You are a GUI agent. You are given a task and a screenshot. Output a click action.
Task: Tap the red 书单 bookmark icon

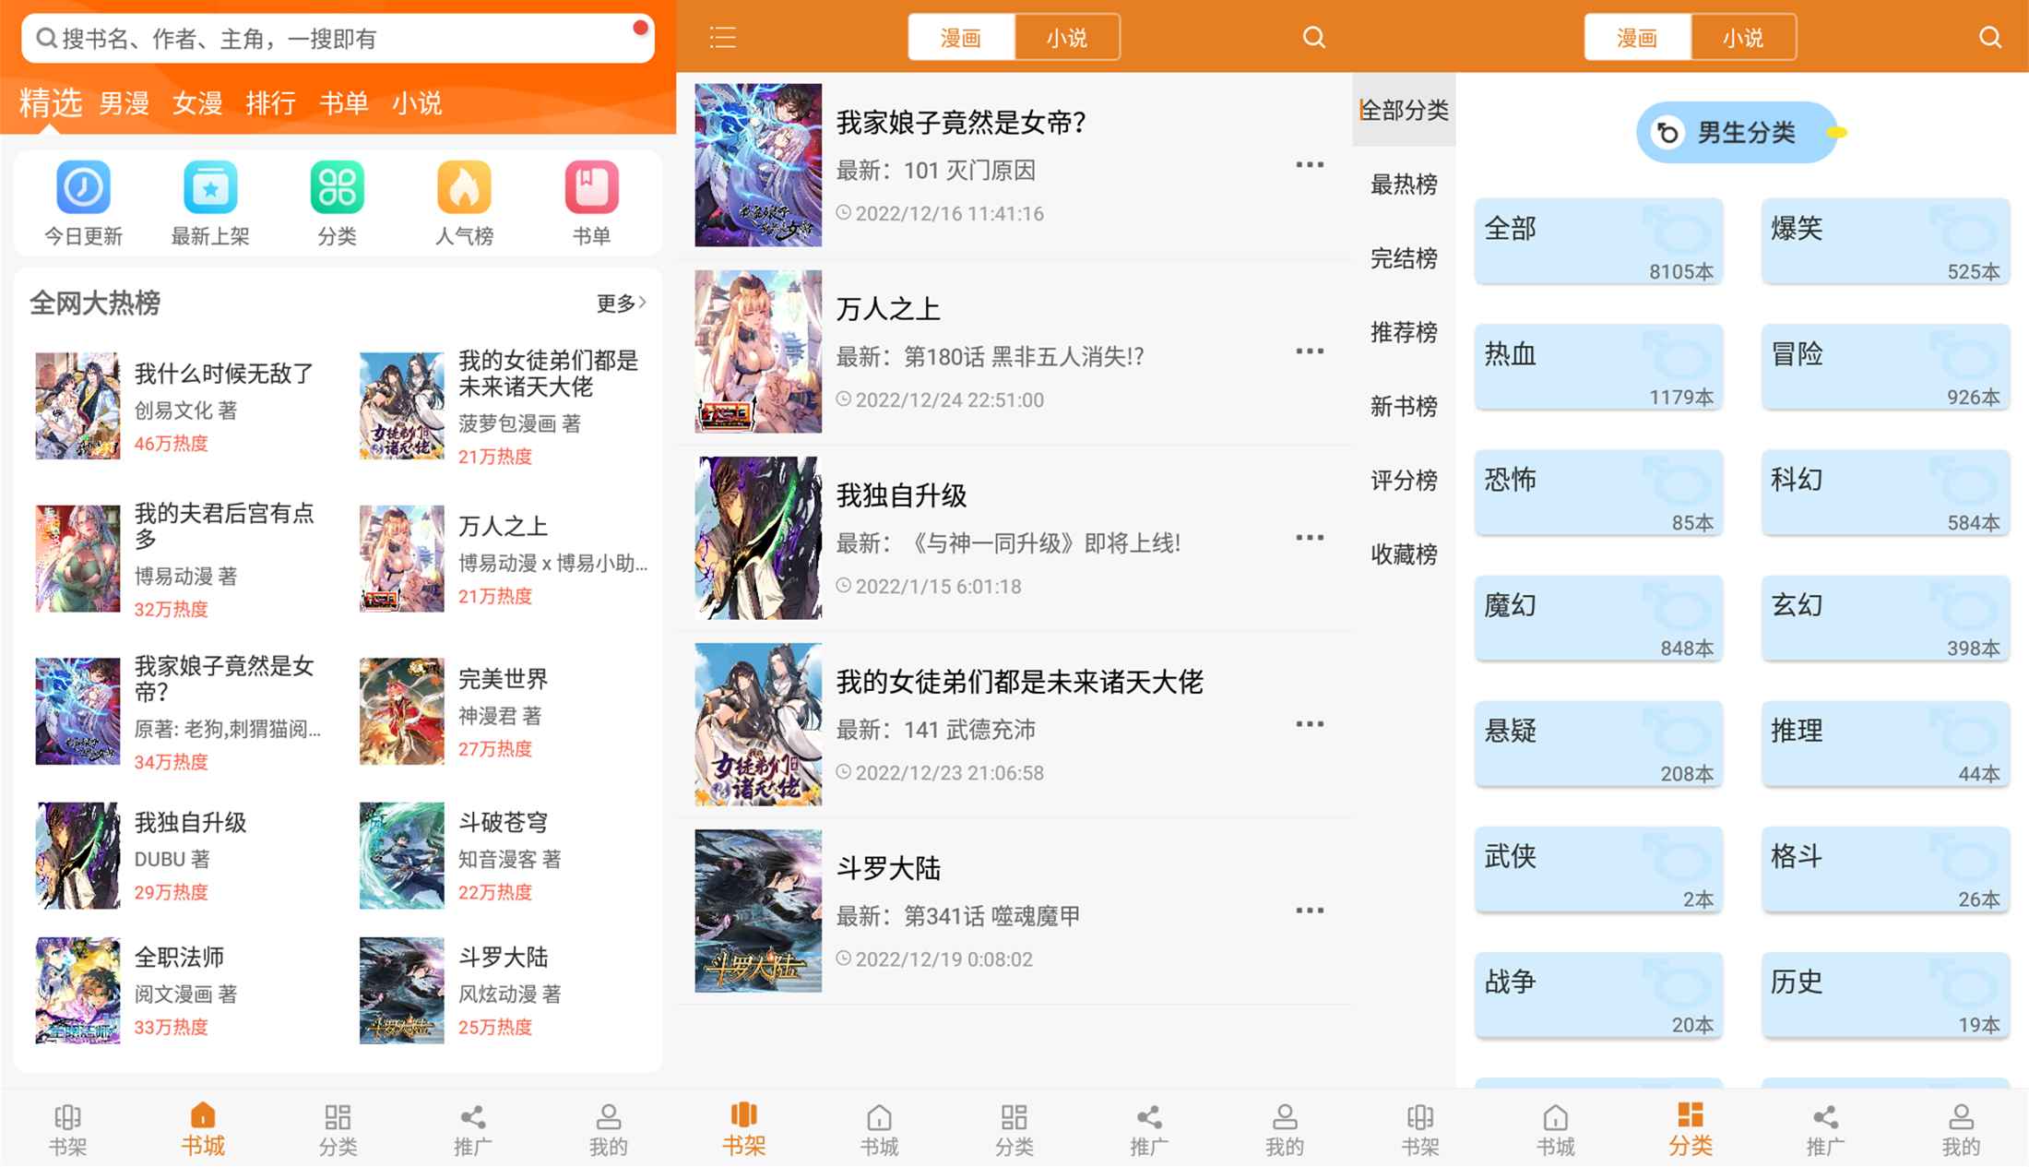591,187
